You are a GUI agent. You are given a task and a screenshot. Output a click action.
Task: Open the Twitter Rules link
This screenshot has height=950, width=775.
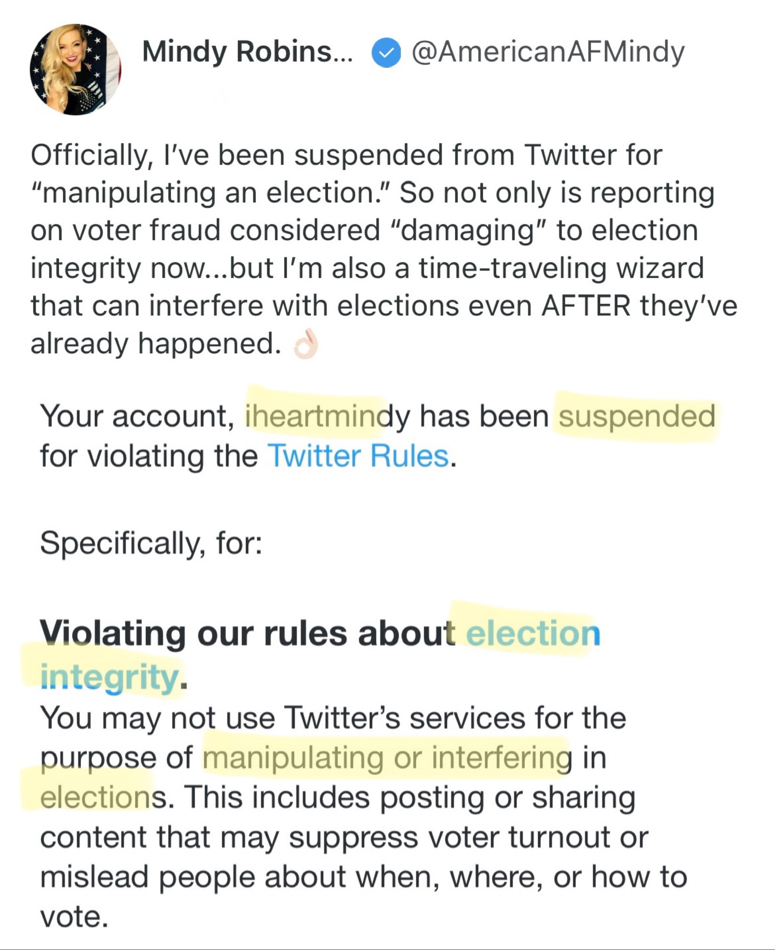358,457
